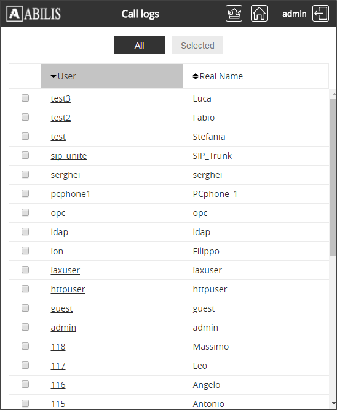The height and width of the screenshot is (410, 337).
Task: Select the checkbox beside sip_unite
Action: coord(25,155)
